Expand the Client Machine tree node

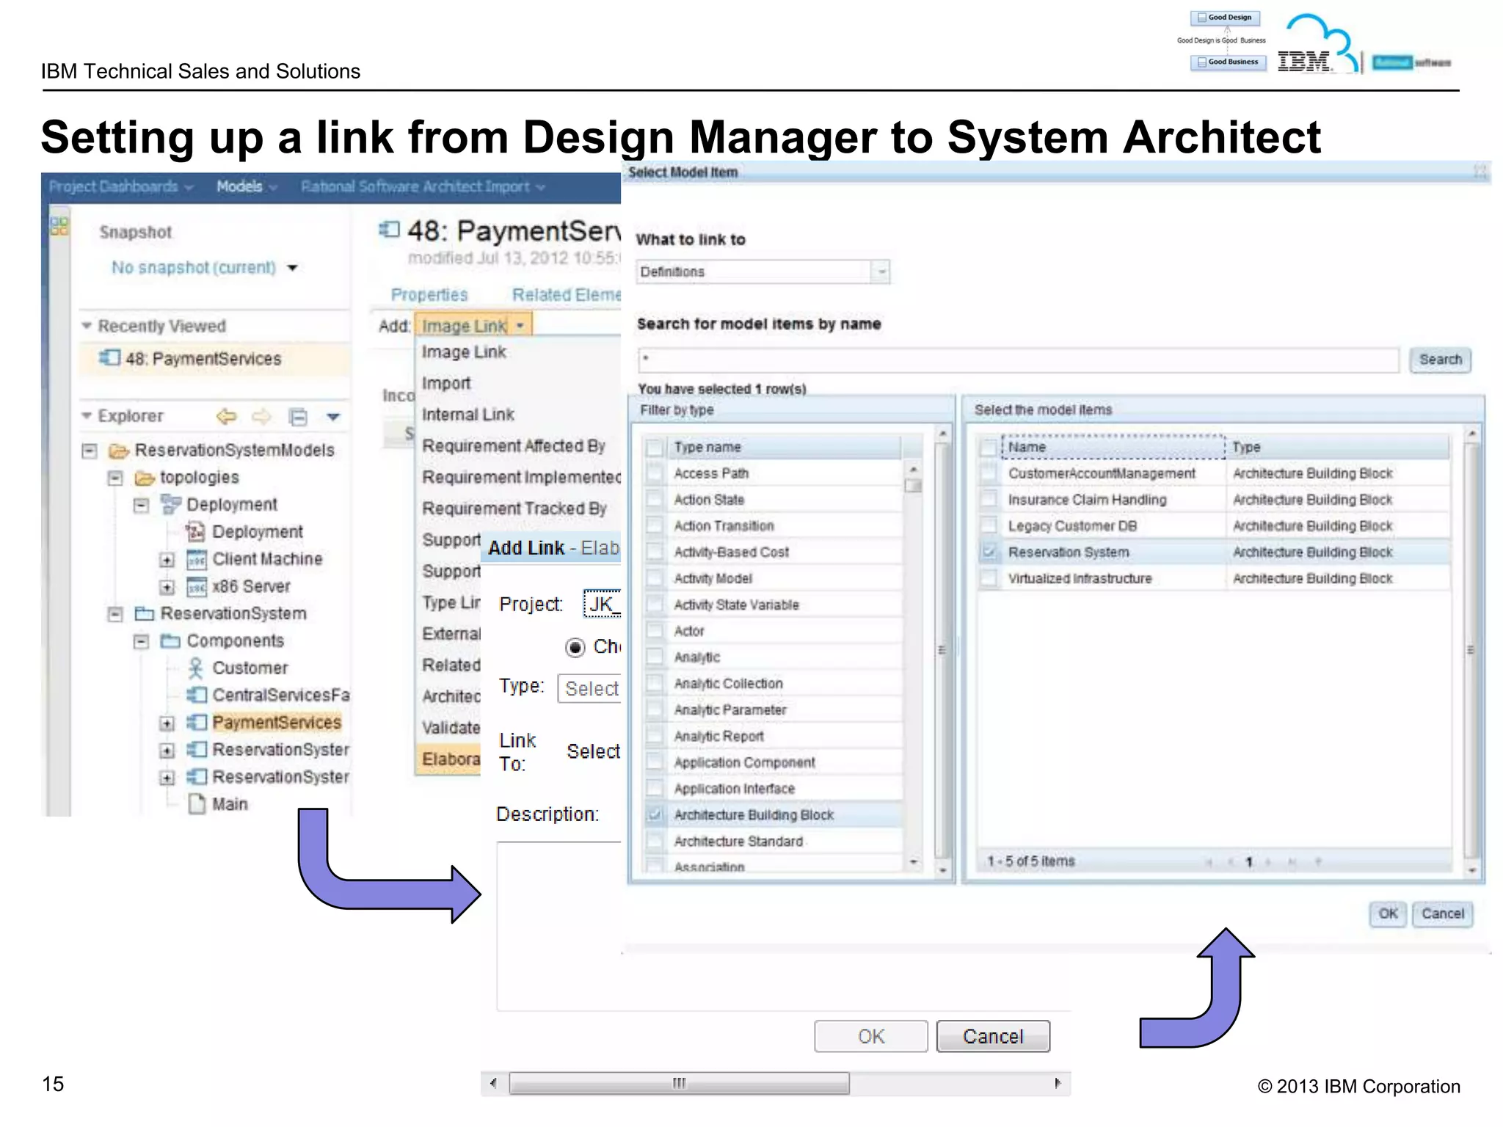(167, 561)
